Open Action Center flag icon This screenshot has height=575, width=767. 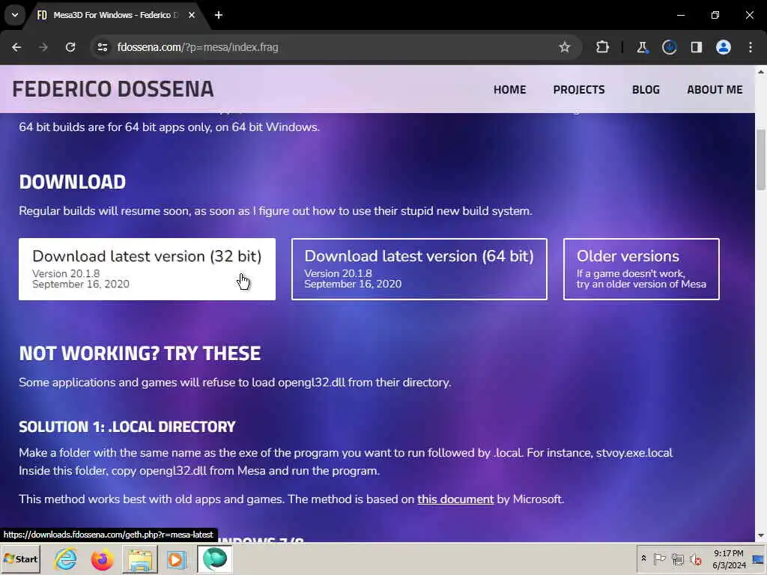[x=659, y=559]
